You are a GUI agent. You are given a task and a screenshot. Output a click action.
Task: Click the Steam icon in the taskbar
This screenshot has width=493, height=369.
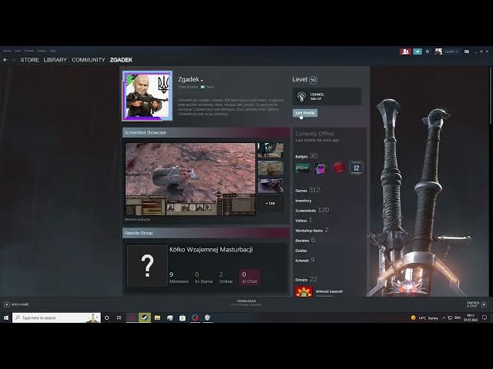145,317
